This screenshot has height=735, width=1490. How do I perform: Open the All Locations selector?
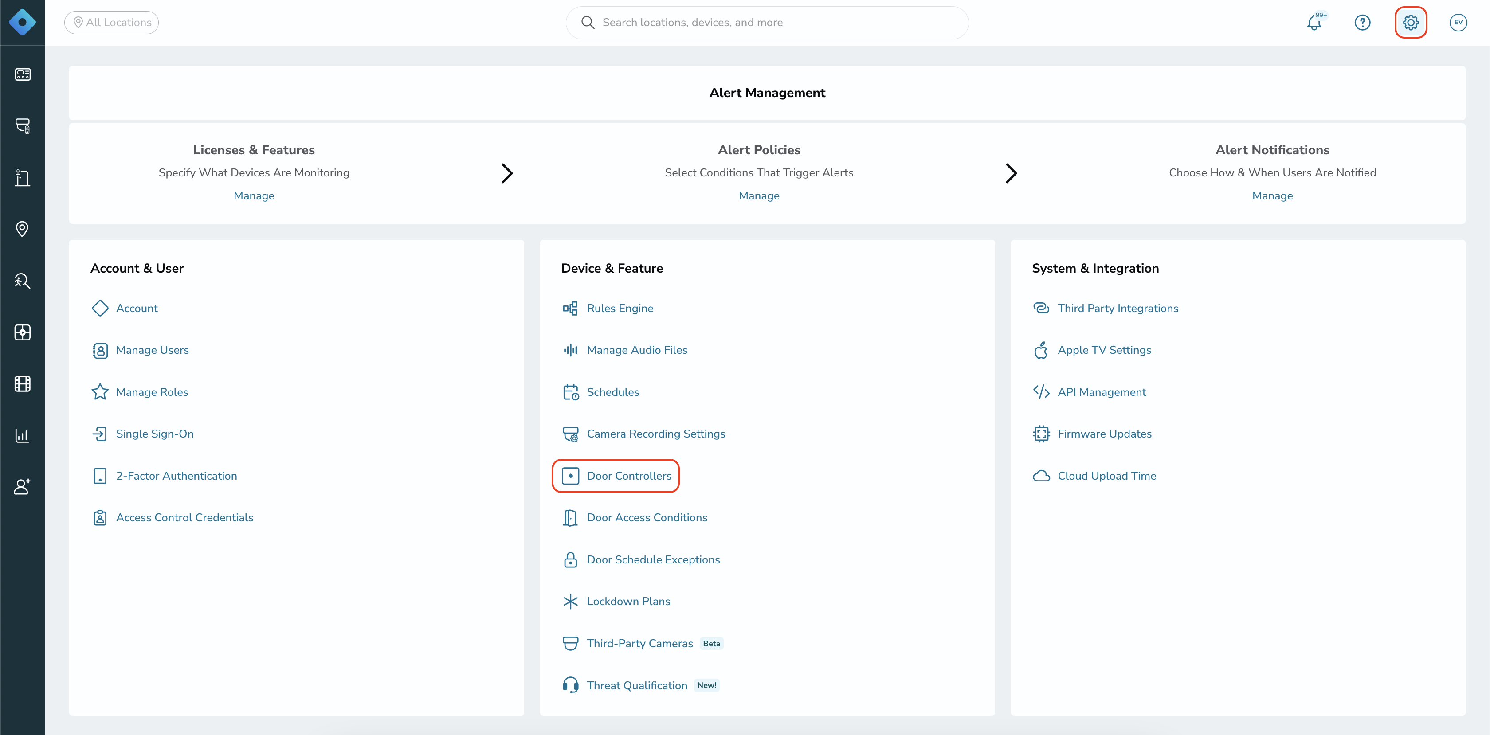pyautogui.click(x=112, y=23)
